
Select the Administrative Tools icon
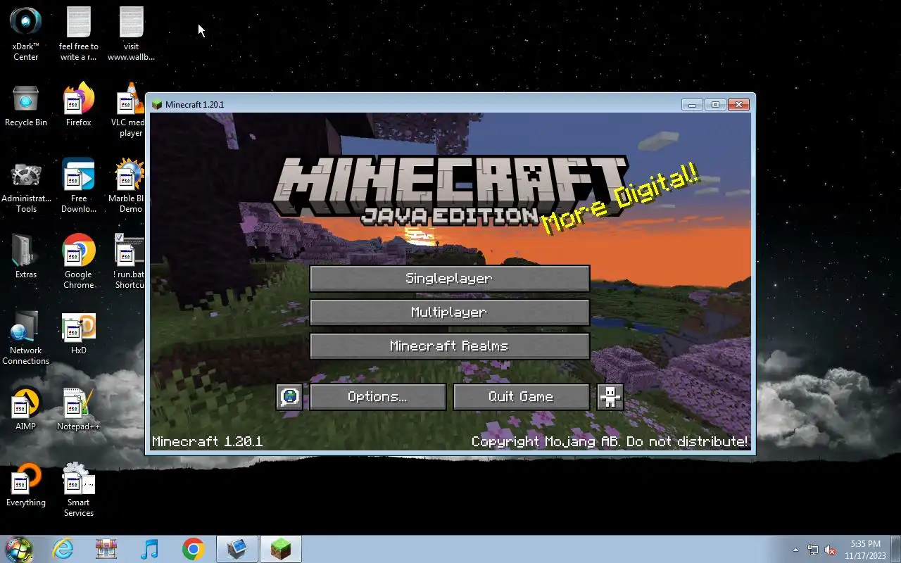[x=26, y=186]
